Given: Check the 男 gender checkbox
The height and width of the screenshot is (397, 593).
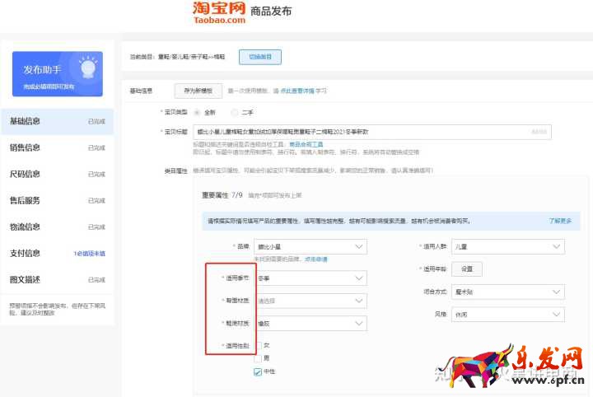Looking at the screenshot, I should pos(259,358).
